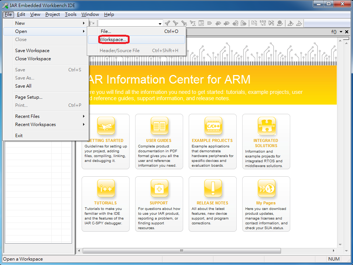353x265 pixels.
Task: Open the RELEASE NOTES title link
Action: click(212, 203)
